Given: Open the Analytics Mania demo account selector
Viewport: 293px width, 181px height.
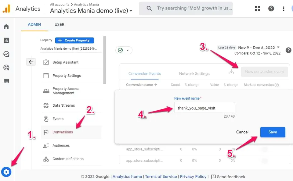Looking at the screenshot, I should point(91,11).
